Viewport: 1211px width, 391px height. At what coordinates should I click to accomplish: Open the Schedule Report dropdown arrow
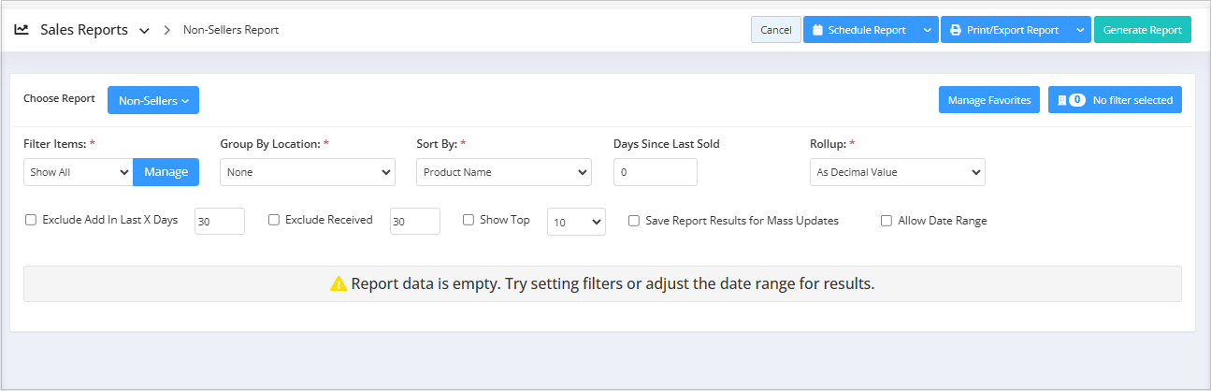927,30
